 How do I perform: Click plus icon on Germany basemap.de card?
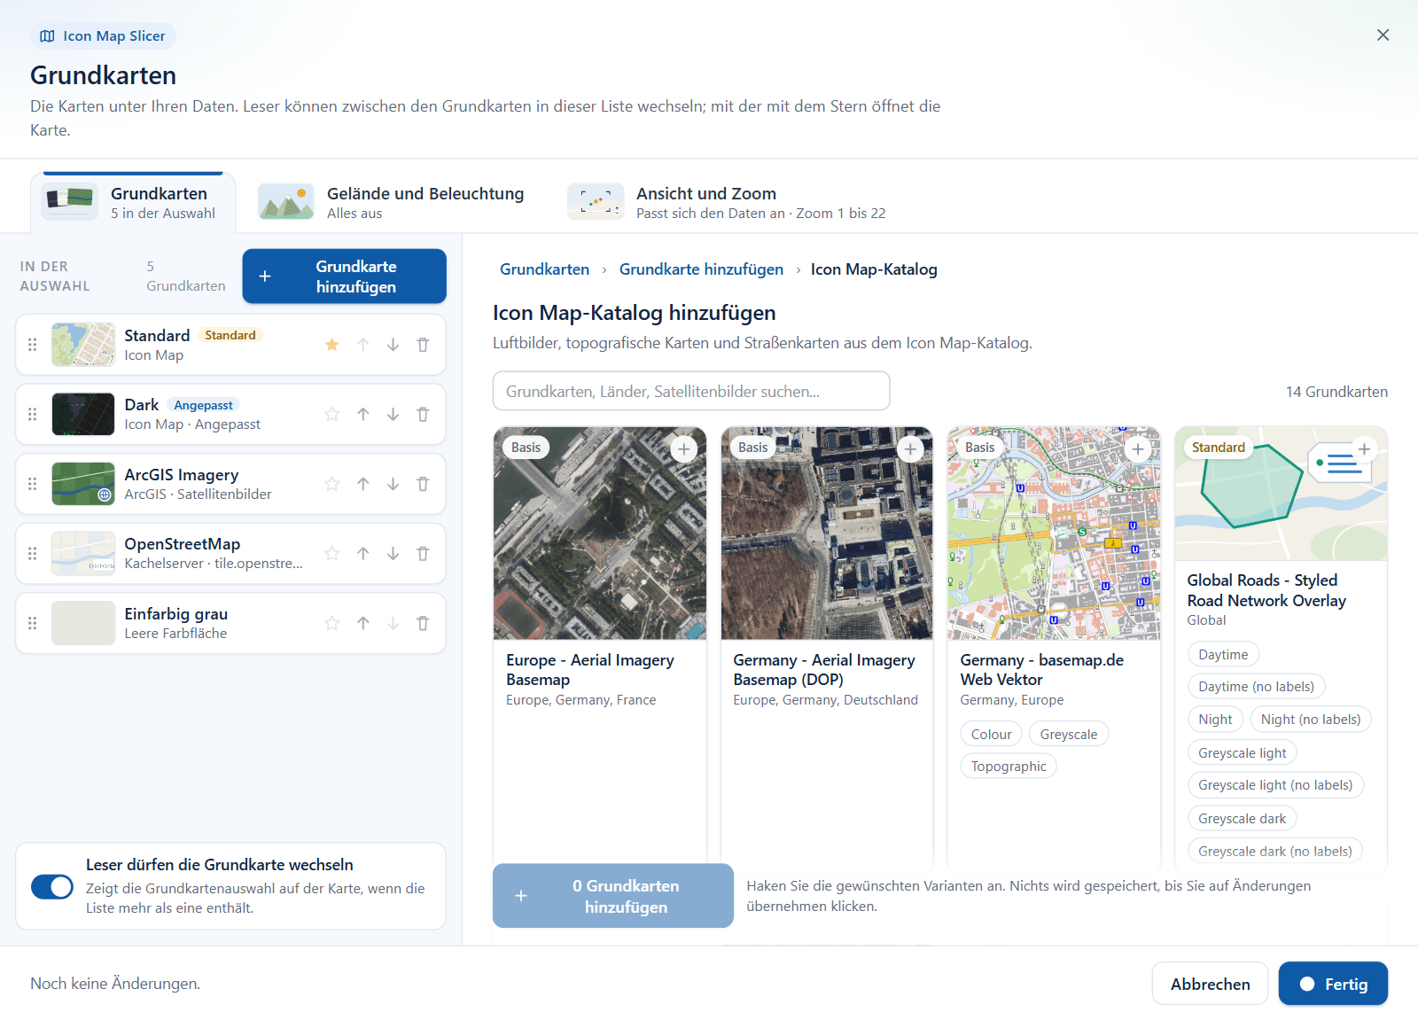click(x=1137, y=449)
